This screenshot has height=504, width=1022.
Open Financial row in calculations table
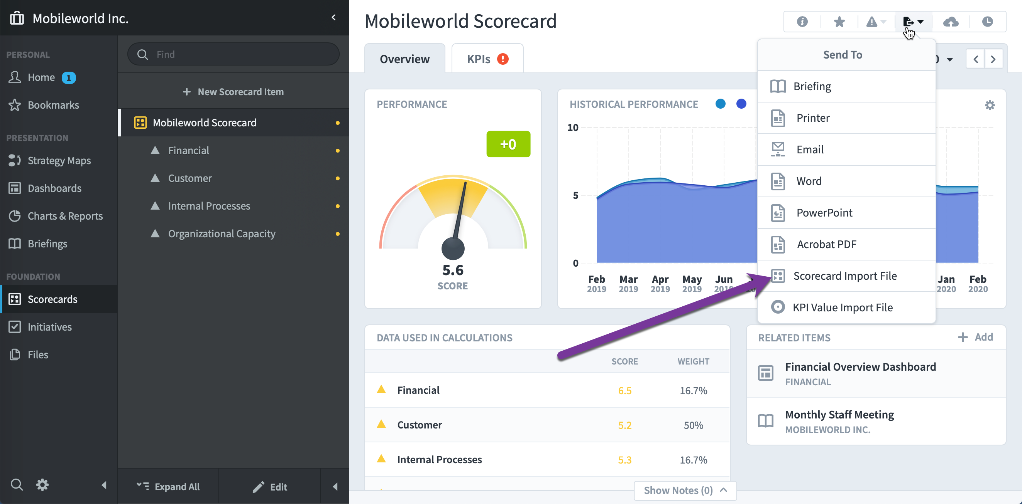[x=547, y=390]
